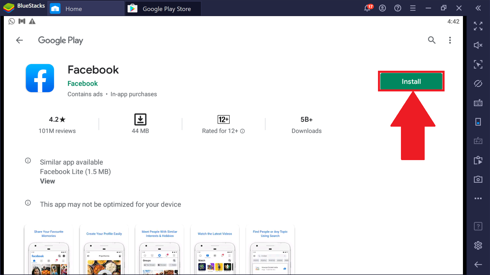The width and height of the screenshot is (490, 275).
Task: Open Share Your Favourite Memories screenshot
Action: pyautogui.click(x=49, y=250)
